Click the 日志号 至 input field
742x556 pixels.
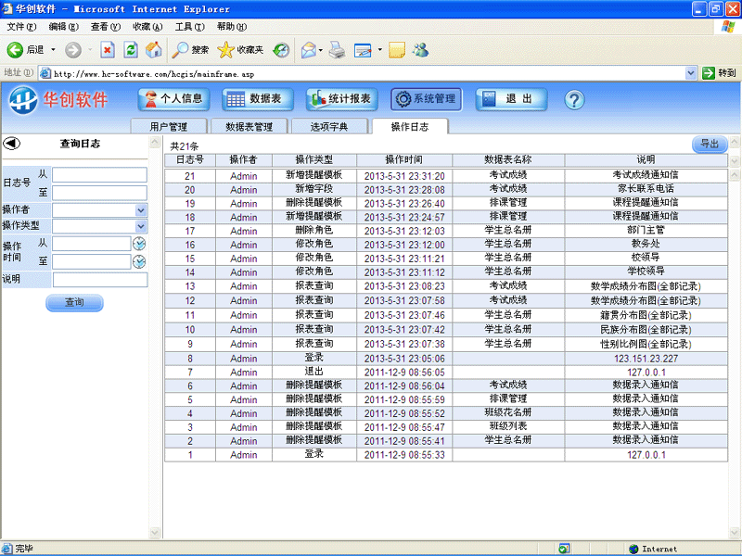point(99,193)
